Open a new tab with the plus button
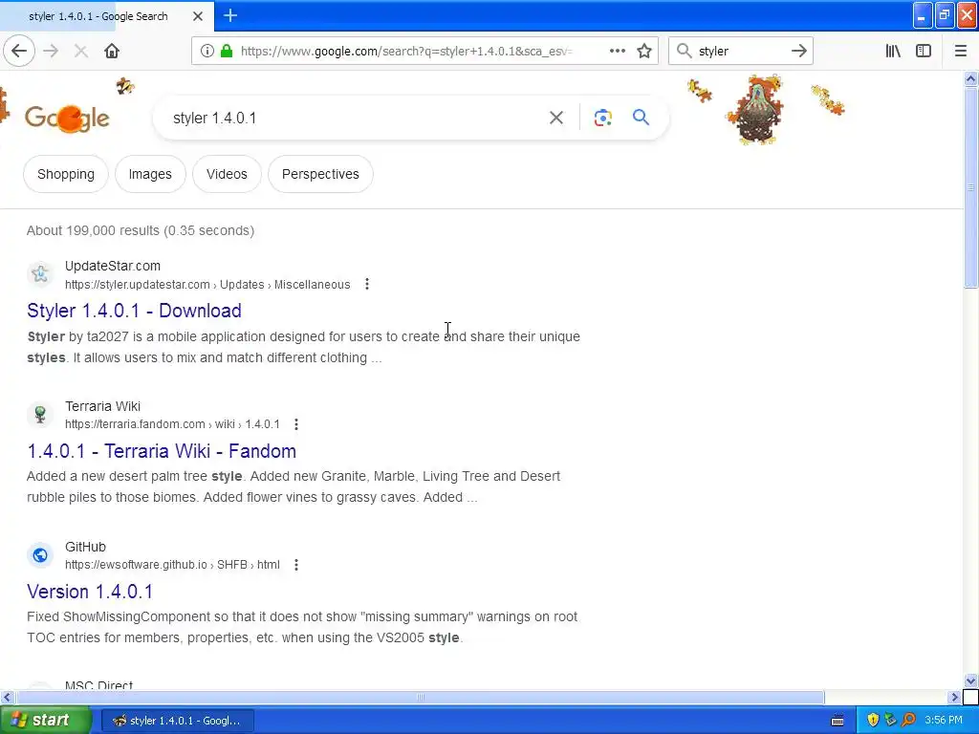This screenshot has width=979, height=734. coord(230,15)
